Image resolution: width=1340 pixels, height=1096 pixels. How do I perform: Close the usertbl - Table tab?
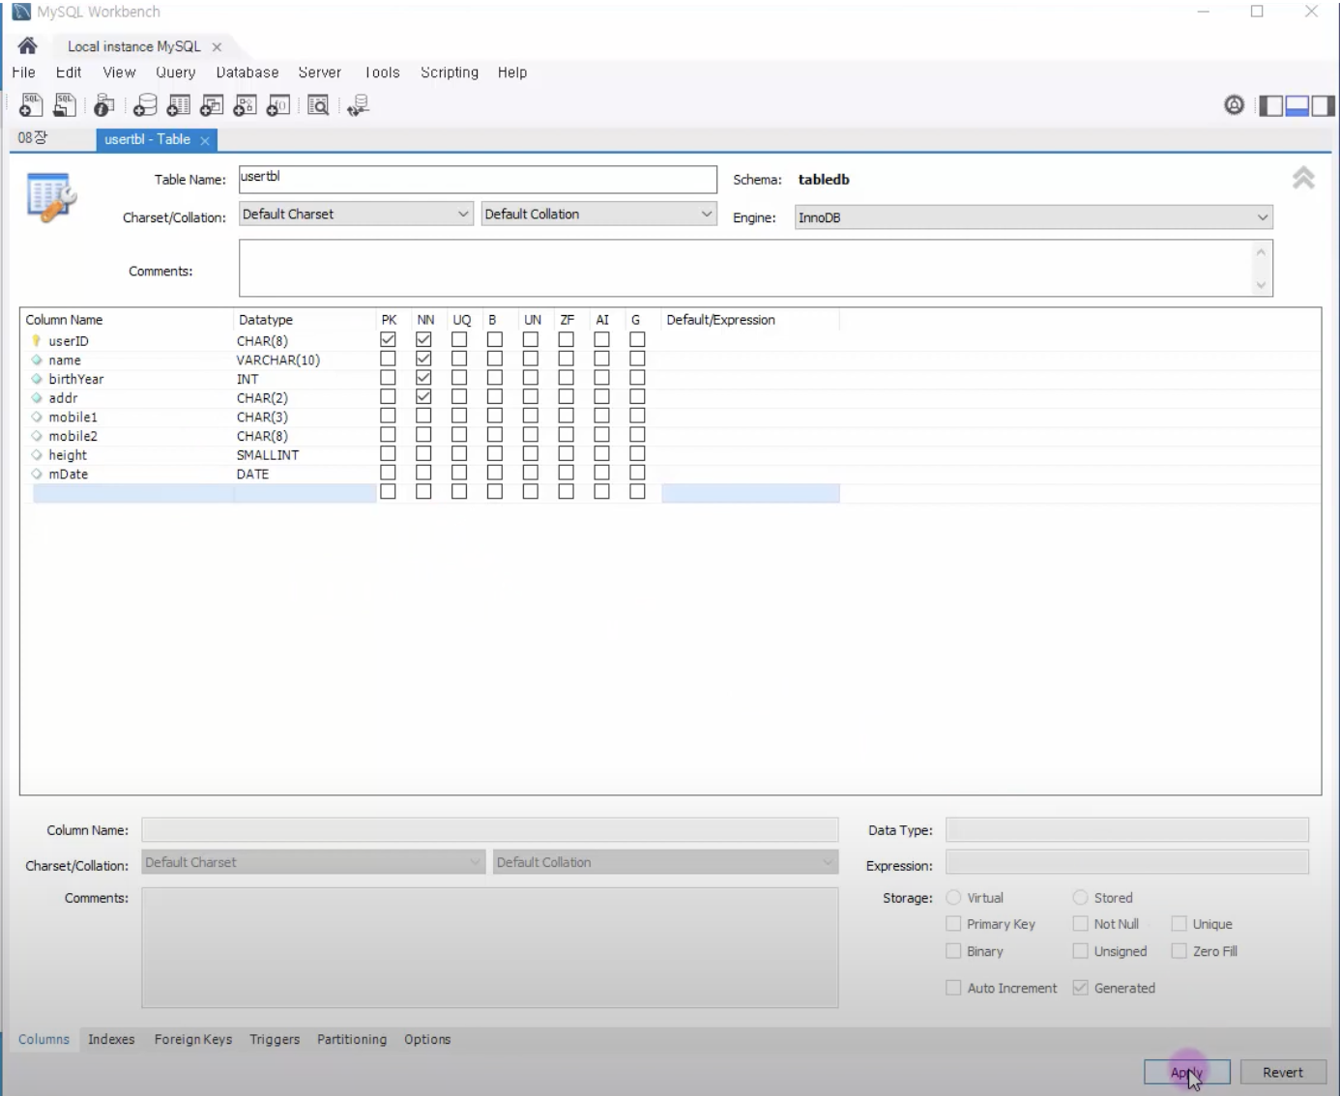[205, 140]
